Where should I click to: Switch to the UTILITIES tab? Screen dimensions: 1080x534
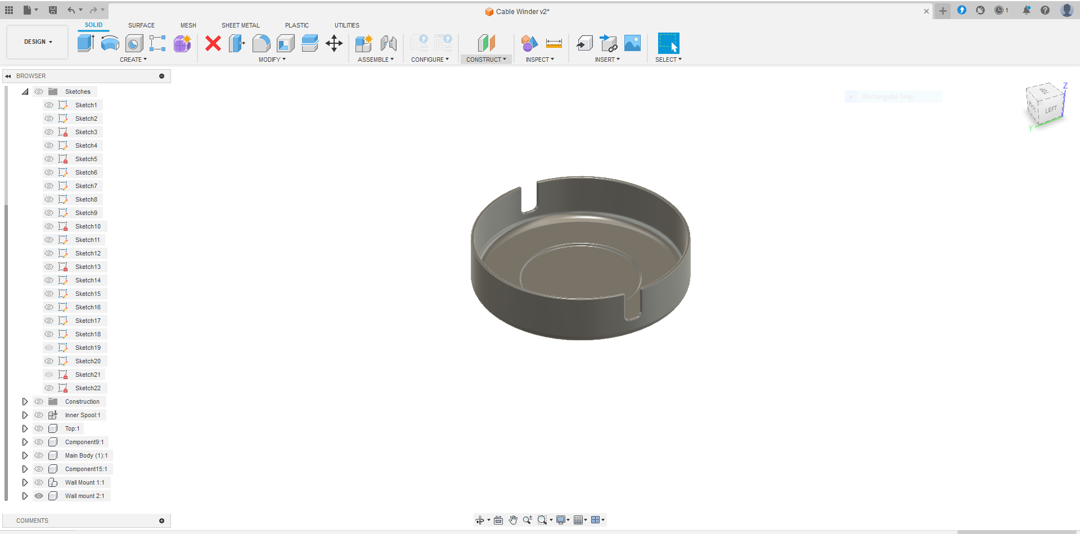tap(347, 25)
